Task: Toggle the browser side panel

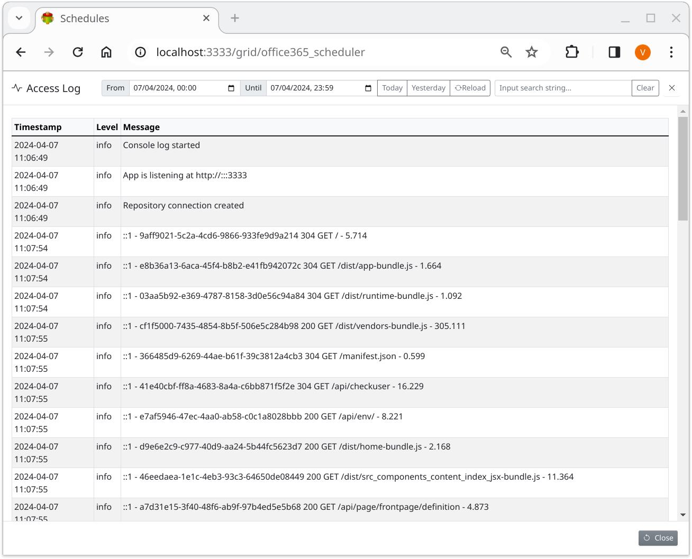Action: coord(614,52)
